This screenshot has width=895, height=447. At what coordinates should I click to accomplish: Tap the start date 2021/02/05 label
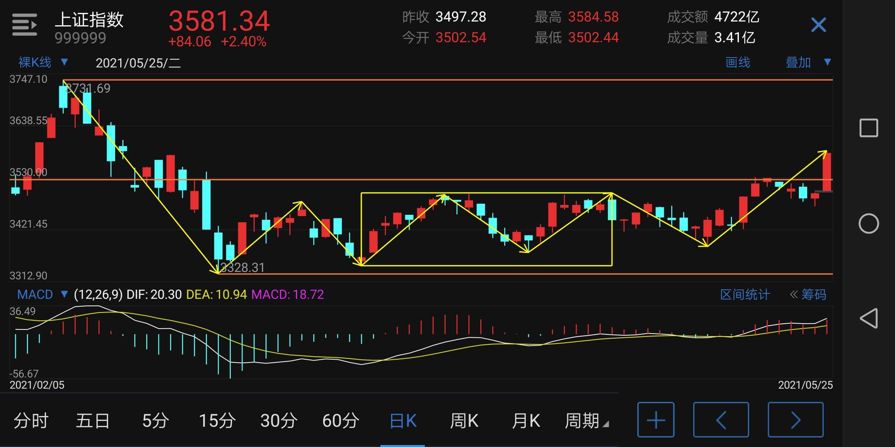point(37,385)
